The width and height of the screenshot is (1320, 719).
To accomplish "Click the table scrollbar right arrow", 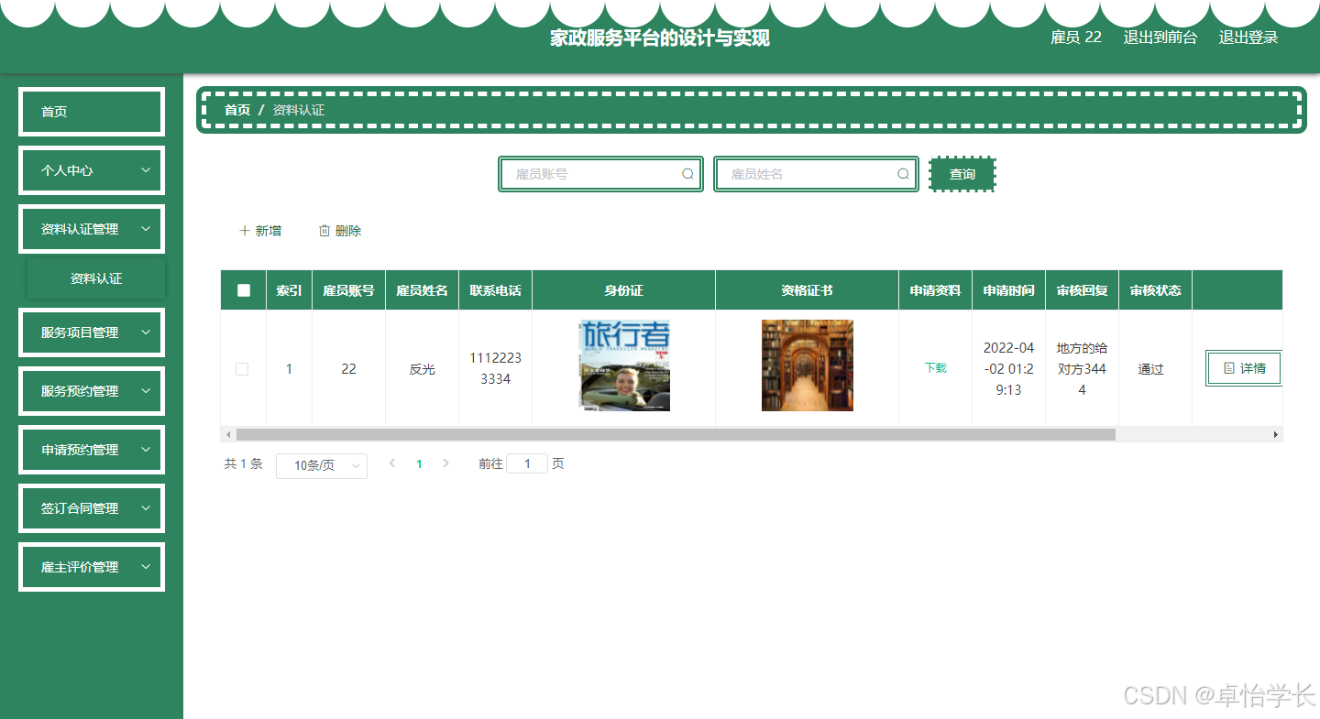I will [1274, 434].
